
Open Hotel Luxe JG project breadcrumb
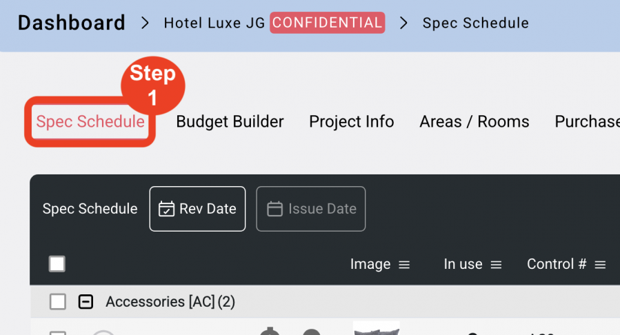pyautogui.click(x=214, y=23)
